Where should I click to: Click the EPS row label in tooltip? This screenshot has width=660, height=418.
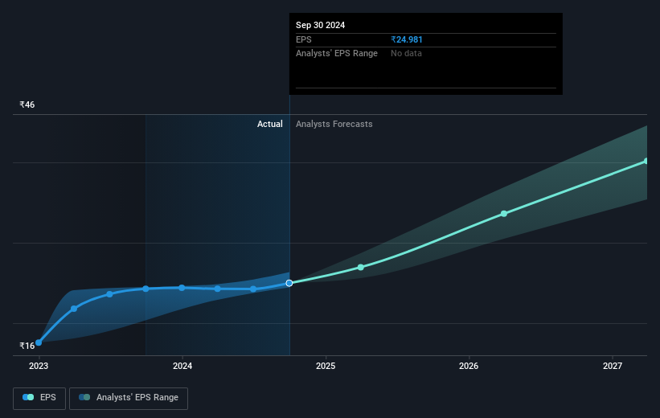tap(304, 39)
